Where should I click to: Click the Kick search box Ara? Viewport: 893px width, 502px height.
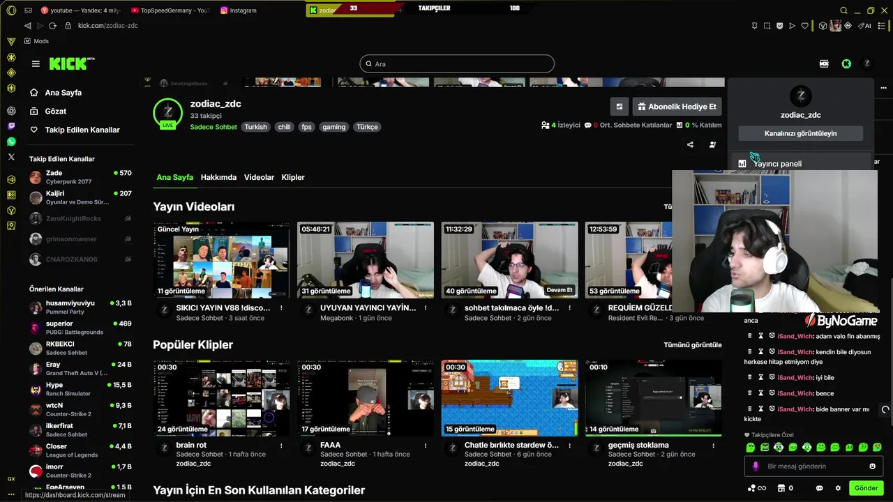click(x=457, y=63)
